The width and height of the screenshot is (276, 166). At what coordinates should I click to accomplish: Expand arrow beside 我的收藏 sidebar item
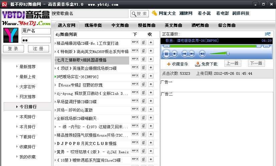pos(17,157)
